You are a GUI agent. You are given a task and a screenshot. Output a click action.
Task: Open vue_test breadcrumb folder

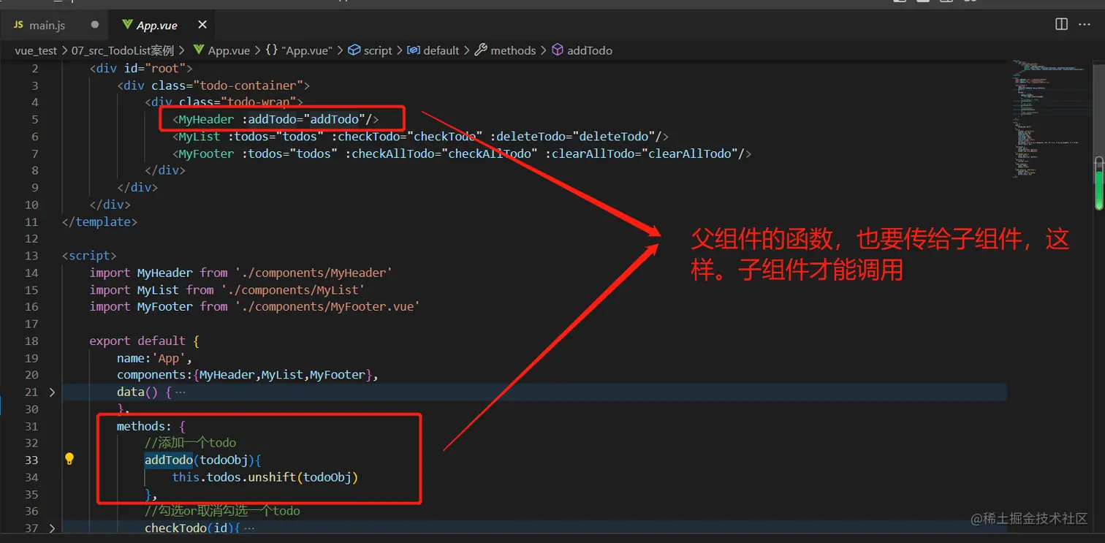[x=36, y=50]
